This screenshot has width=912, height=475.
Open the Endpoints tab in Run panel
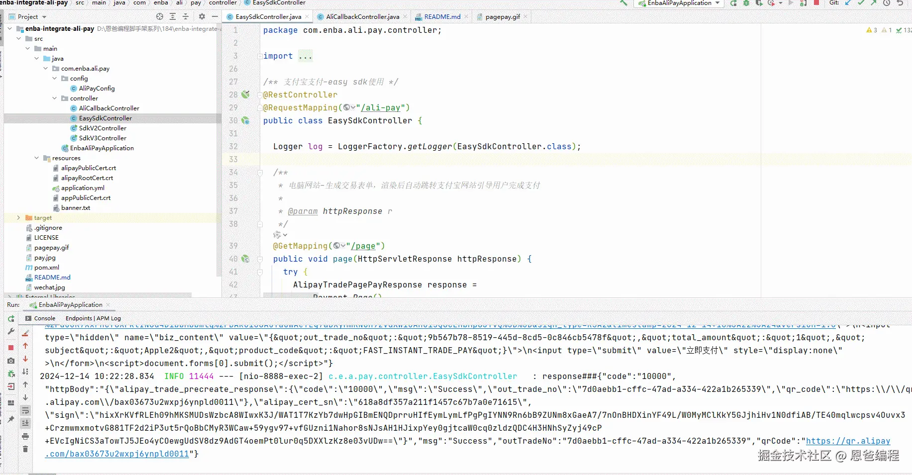click(93, 318)
